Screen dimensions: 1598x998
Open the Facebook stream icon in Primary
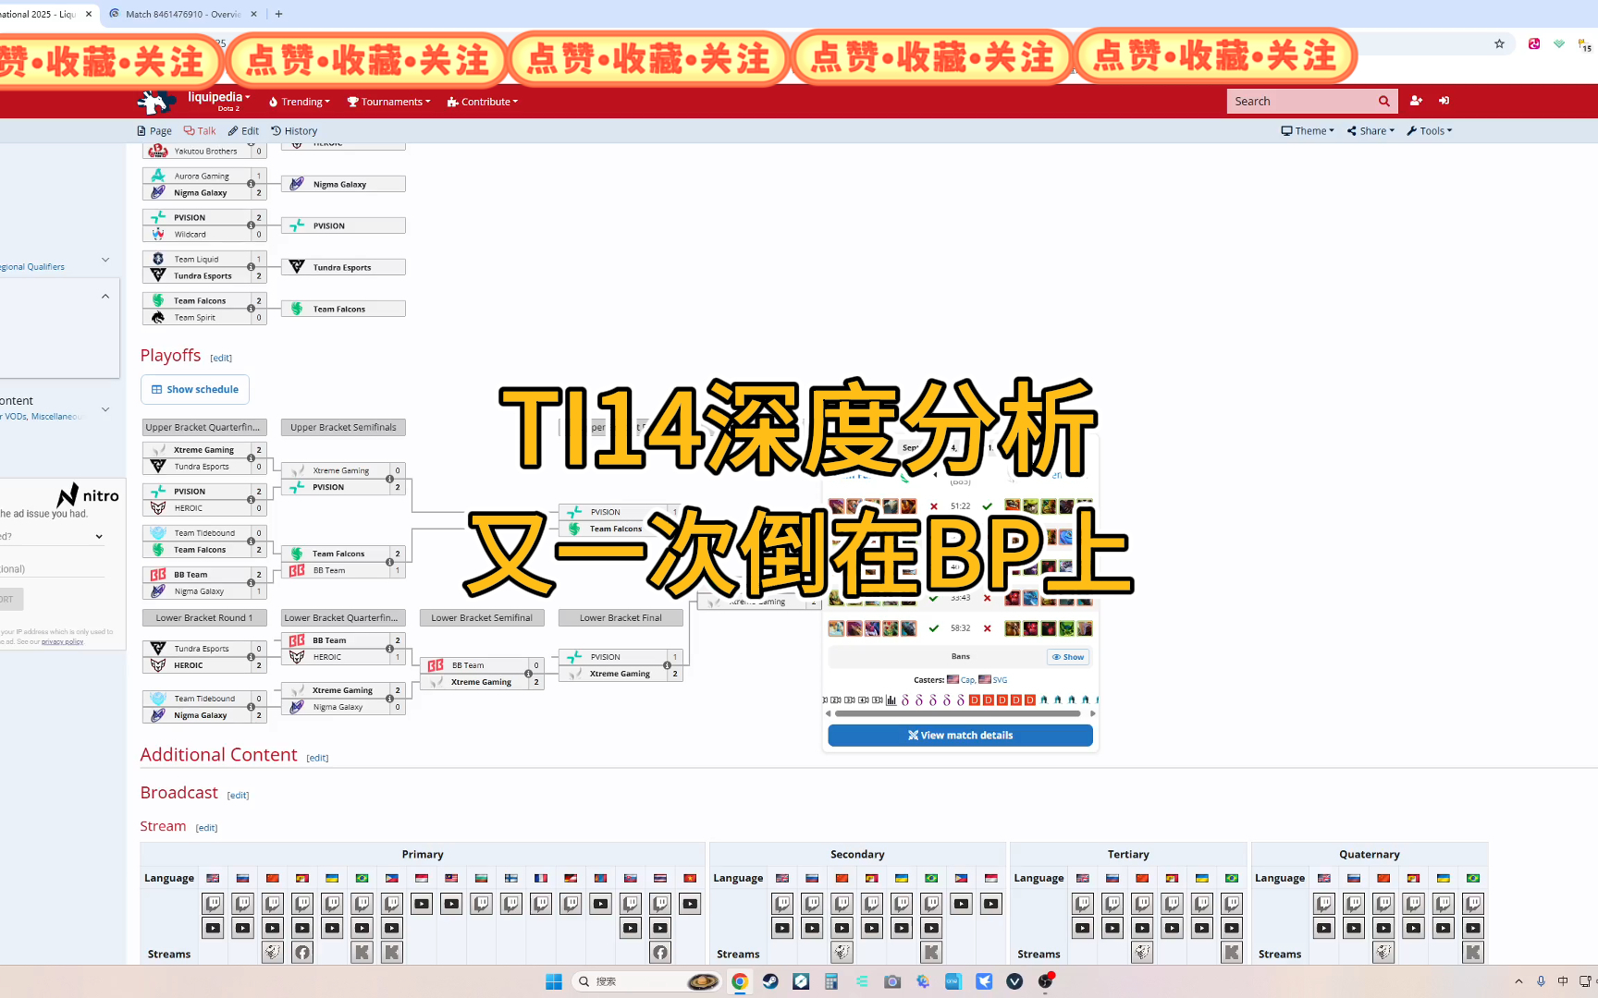tap(302, 952)
